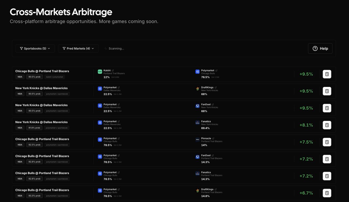Click the 14.8% DraftKings odds value
This screenshot has height=202, width=349.
click(x=205, y=196)
